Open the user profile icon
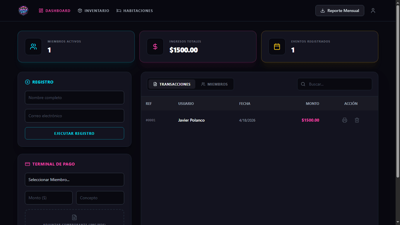 [373, 11]
